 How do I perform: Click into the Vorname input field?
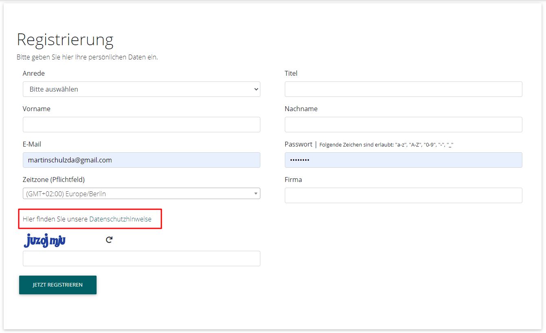[x=141, y=125]
